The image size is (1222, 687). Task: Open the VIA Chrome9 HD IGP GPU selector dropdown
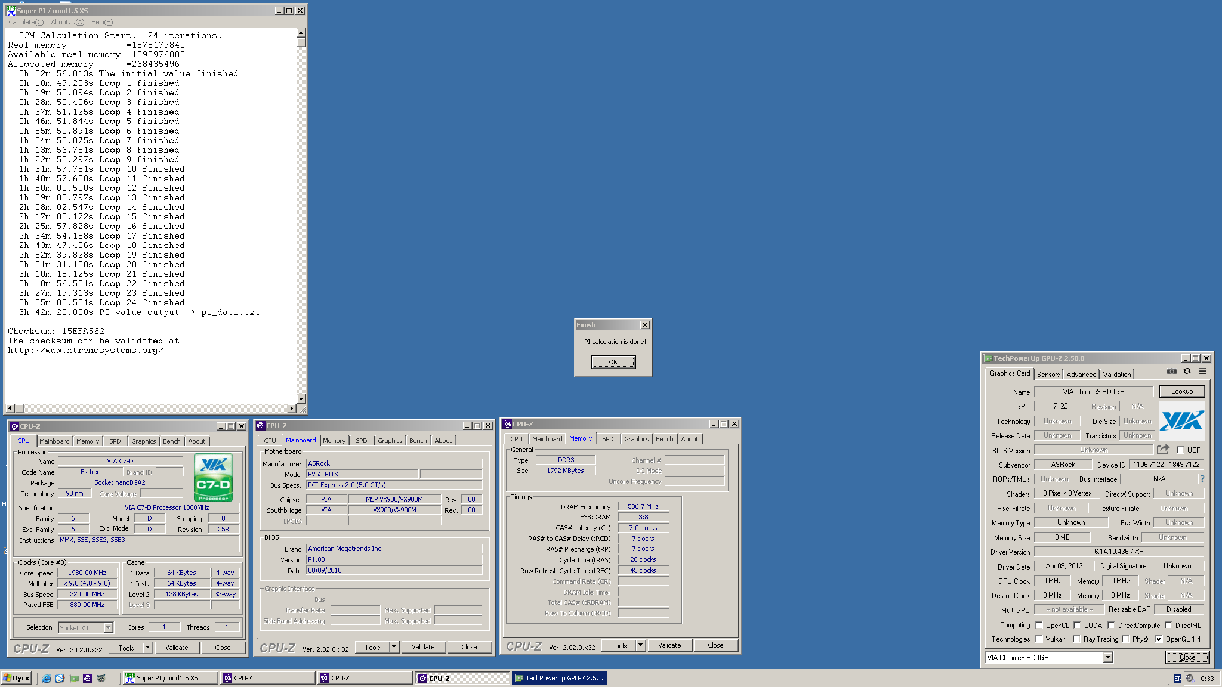pyautogui.click(x=1107, y=658)
